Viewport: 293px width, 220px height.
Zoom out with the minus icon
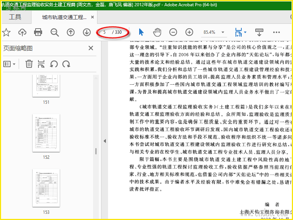pyautogui.click(x=173, y=32)
